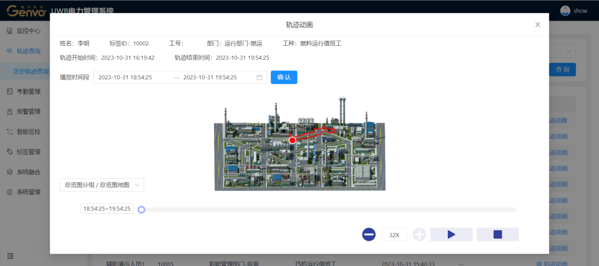599x266 pixels.
Task: Click the 监控中心 monitor icon in the sidebar
Action: click(x=9, y=31)
